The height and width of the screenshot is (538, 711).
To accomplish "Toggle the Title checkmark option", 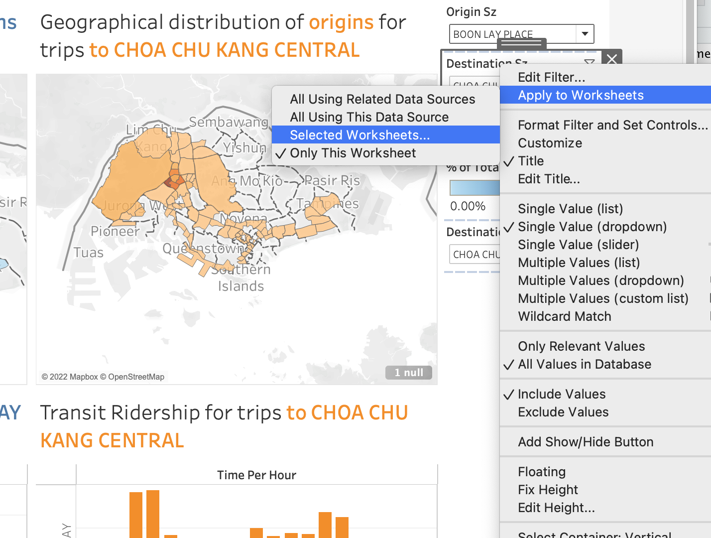I will click(531, 161).
